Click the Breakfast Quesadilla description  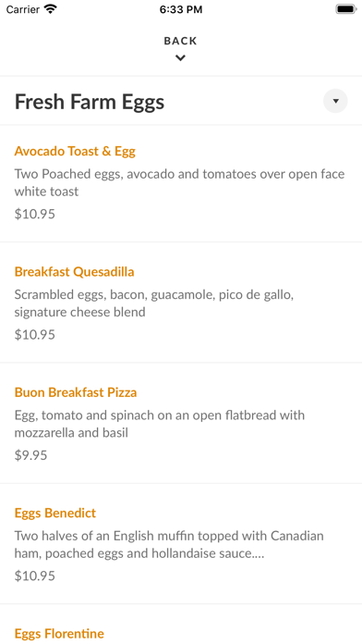coord(154,303)
